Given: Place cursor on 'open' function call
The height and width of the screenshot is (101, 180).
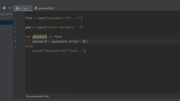Looking at the screenshot, I should click(x=42, y=18).
